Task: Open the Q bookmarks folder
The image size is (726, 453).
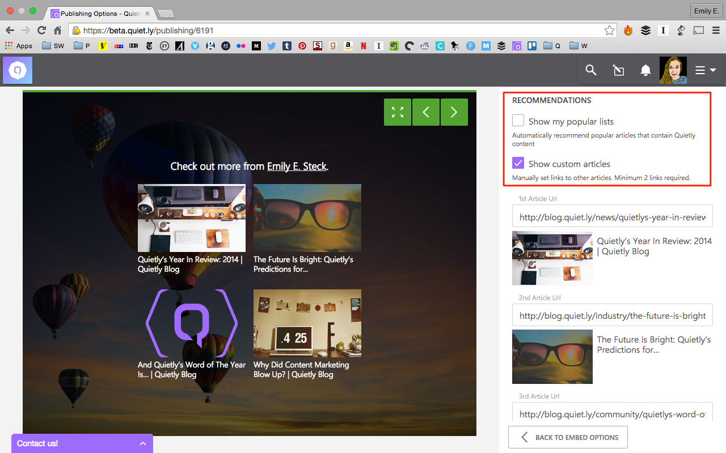Action: click(552, 46)
